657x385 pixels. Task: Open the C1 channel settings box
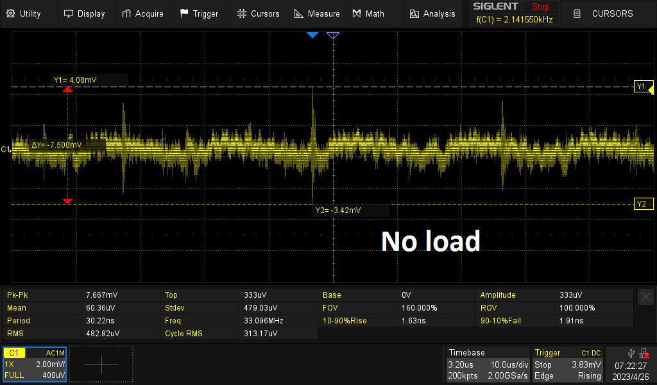35,364
